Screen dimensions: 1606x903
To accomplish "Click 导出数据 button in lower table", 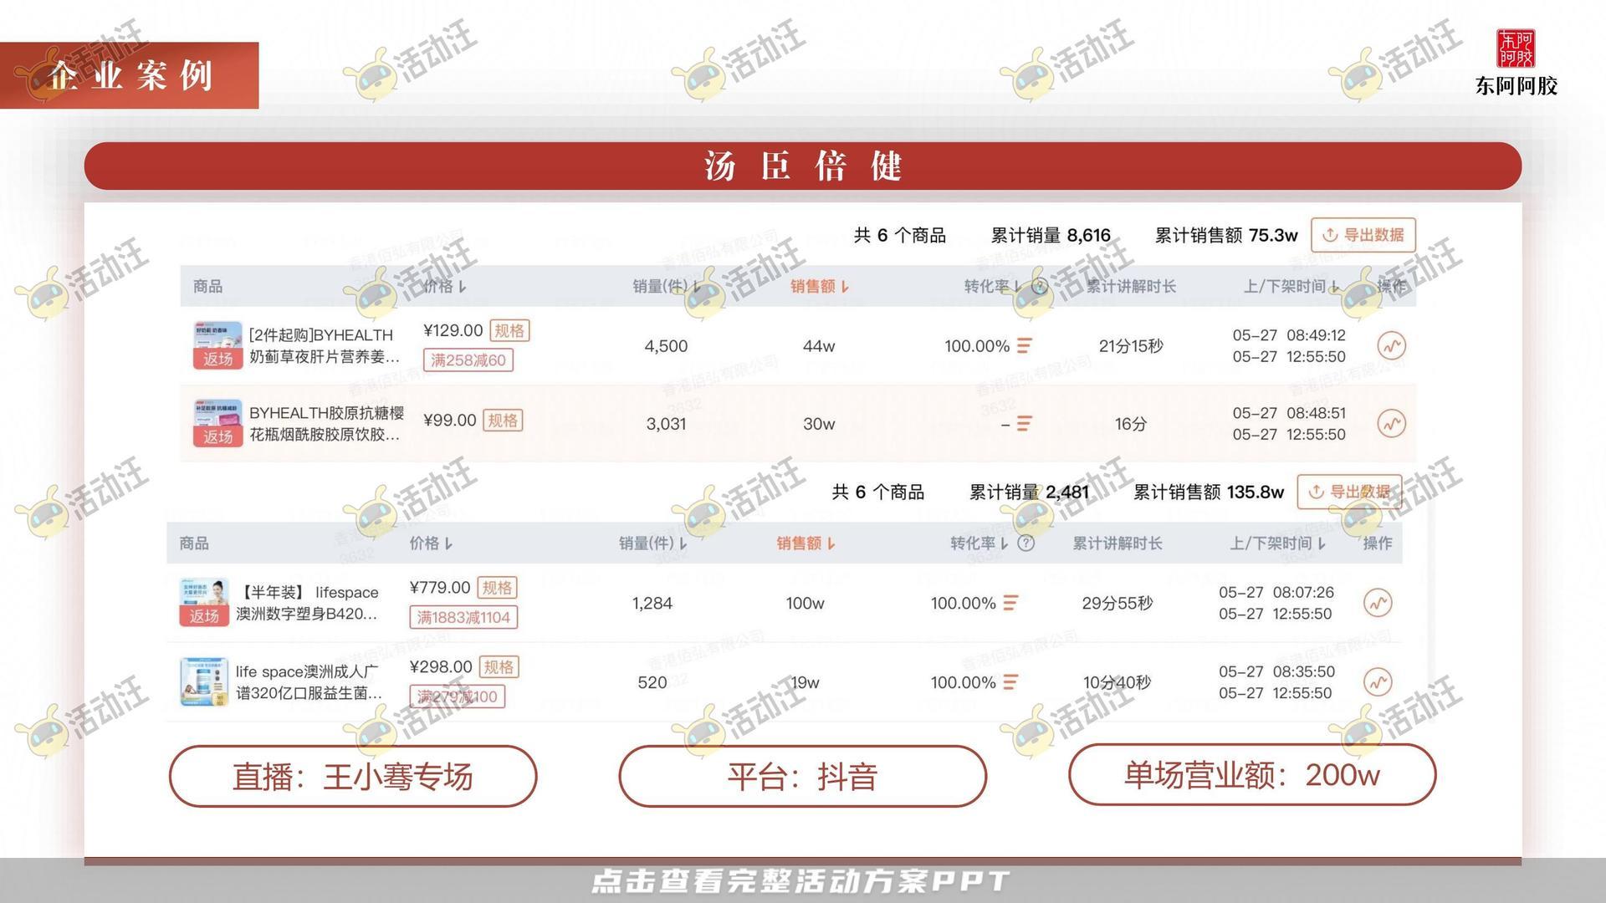I will pos(1349,492).
